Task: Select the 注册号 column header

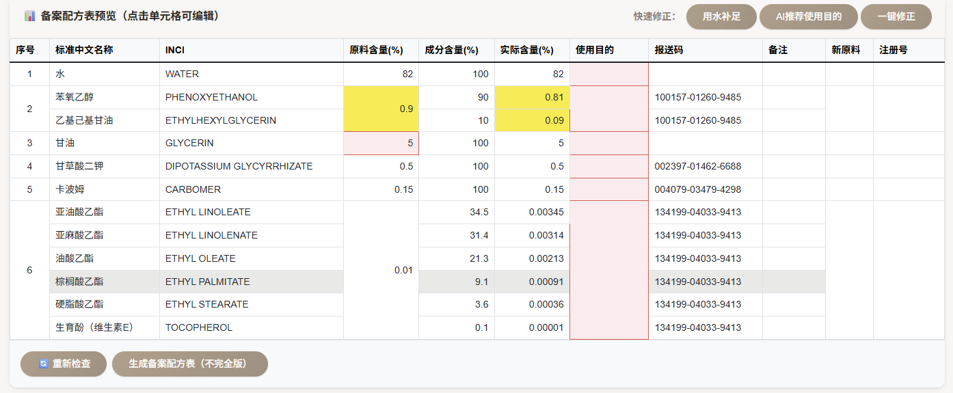Action: pos(909,51)
